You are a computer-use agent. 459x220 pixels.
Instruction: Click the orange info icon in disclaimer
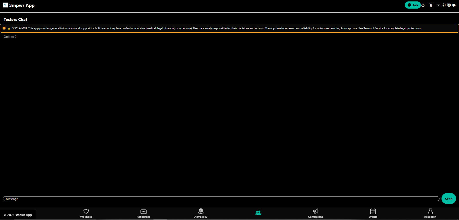pyautogui.click(x=4, y=28)
